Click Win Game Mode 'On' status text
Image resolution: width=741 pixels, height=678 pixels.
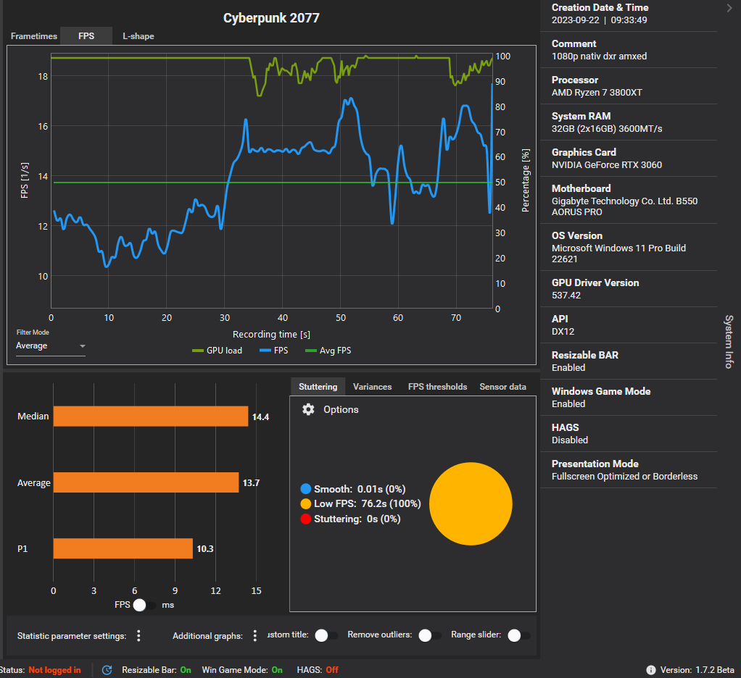(x=277, y=670)
